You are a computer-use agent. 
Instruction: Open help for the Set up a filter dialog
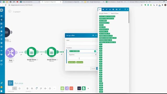pyautogui.click(x=96, y=36)
